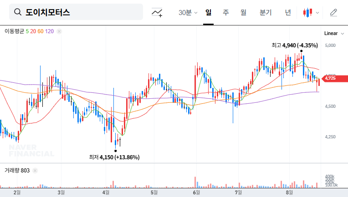Click the candlestick chart type icon

click(308, 13)
